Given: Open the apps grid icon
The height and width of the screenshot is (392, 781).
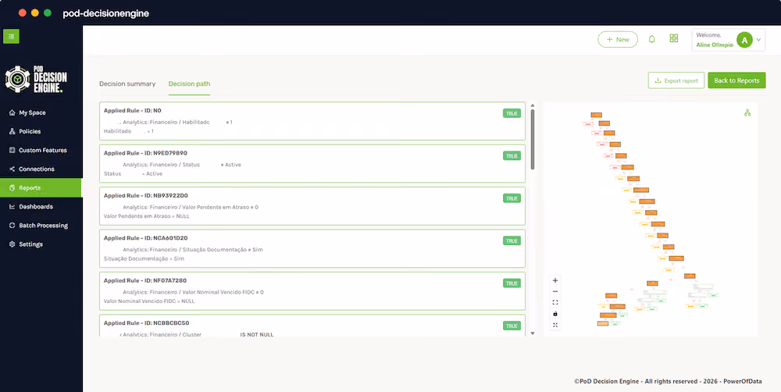Looking at the screenshot, I should click(x=674, y=38).
